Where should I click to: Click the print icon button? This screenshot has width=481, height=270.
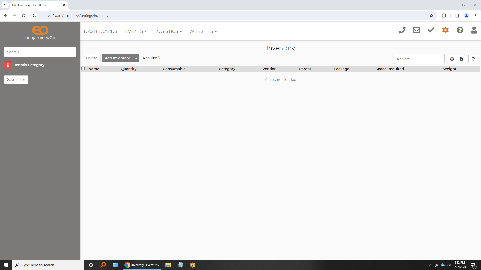452,59
